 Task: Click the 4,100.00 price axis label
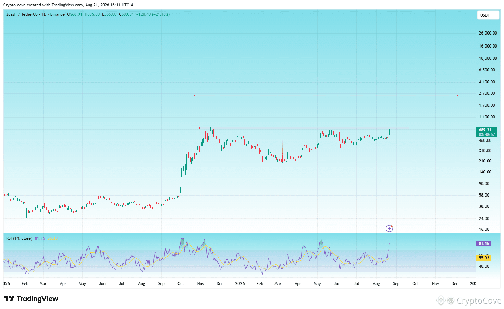(487, 82)
